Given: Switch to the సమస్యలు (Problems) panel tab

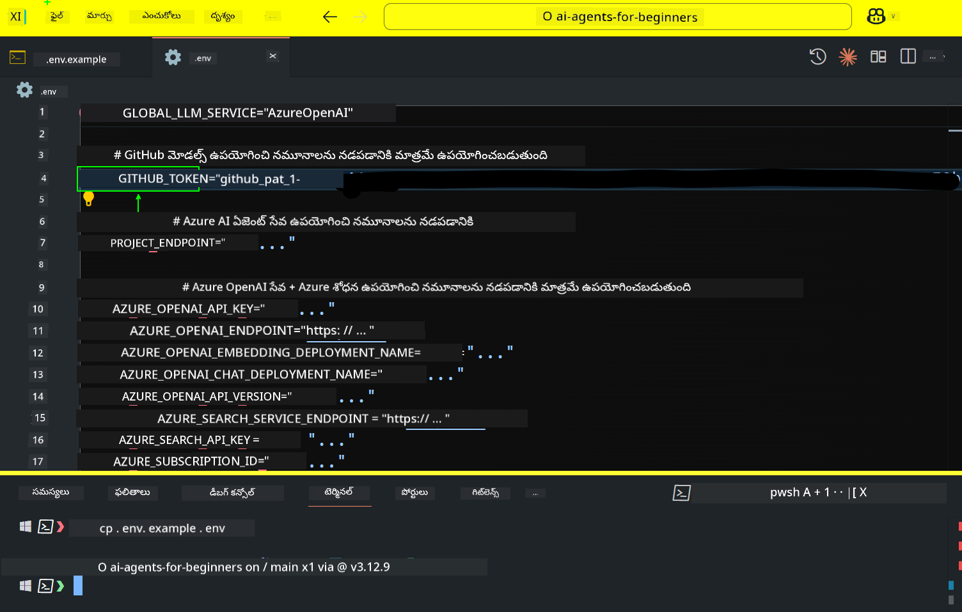Looking at the screenshot, I should click(x=51, y=493).
